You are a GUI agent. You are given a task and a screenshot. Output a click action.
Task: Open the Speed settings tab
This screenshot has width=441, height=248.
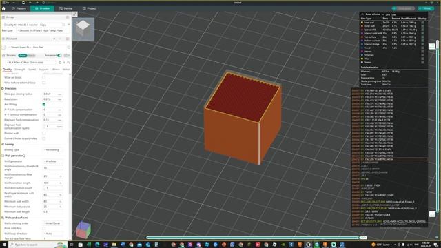32,69
